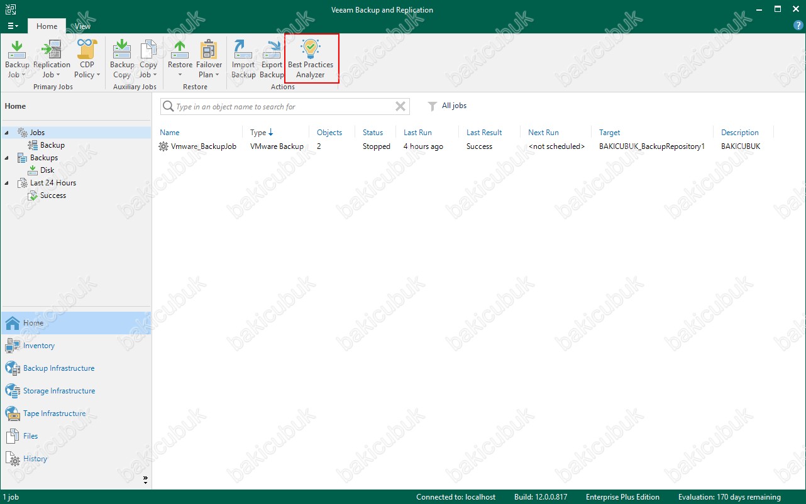Click the Export Backup icon
Viewport: 806px width, 504px height.
(x=272, y=50)
